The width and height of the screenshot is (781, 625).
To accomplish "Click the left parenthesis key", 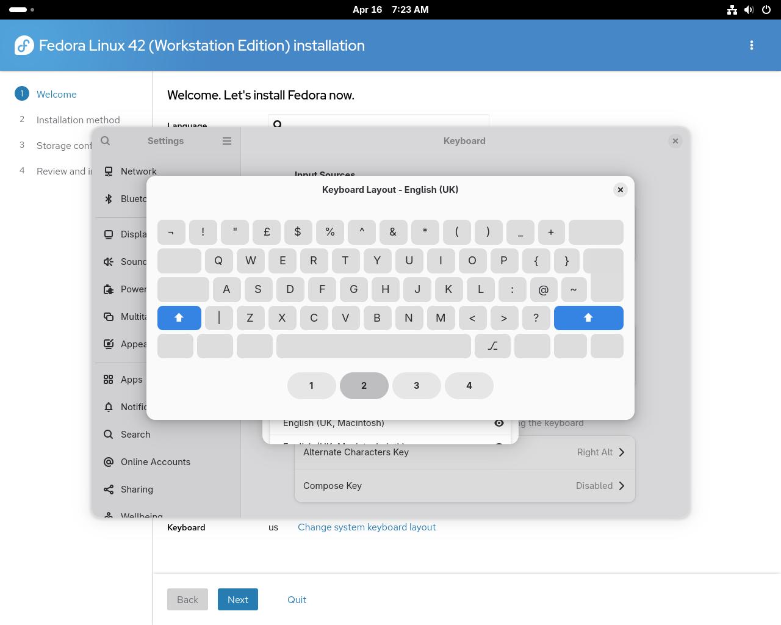I will click(x=456, y=232).
